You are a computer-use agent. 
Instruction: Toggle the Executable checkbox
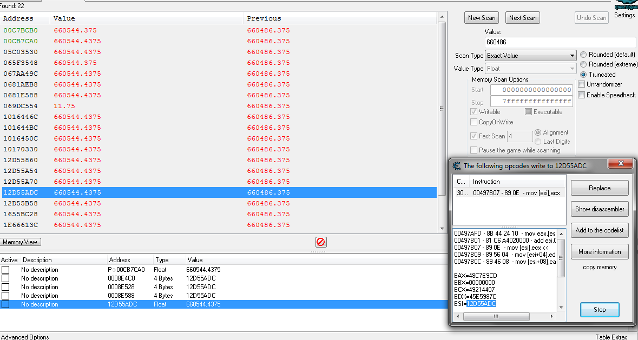pyautogui.click(x=528, y=112)
